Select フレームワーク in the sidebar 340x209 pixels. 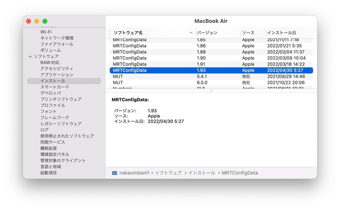point(55,117)
